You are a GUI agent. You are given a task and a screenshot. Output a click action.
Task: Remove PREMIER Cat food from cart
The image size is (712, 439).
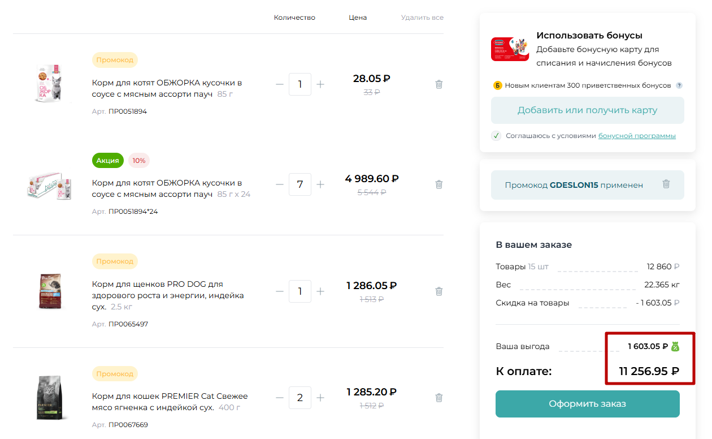click(439, 398)
